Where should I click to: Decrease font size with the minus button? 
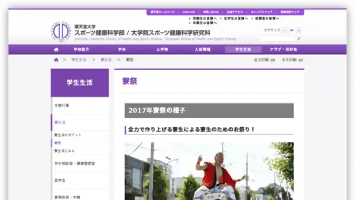pos(285,30)
